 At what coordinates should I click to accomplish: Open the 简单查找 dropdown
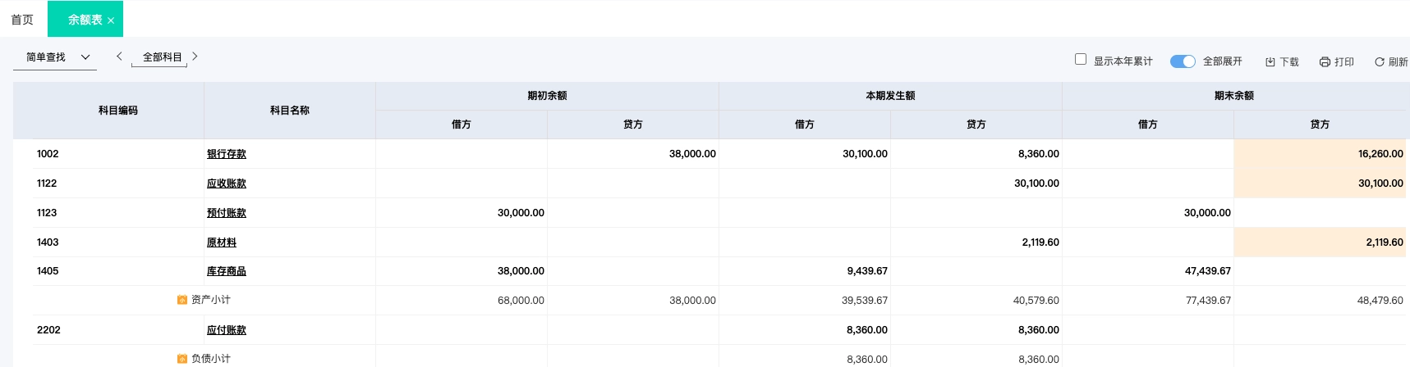pos(55,57)
